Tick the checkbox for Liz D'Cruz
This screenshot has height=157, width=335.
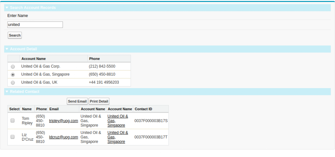pyautogui.click(x=12, y=137)
